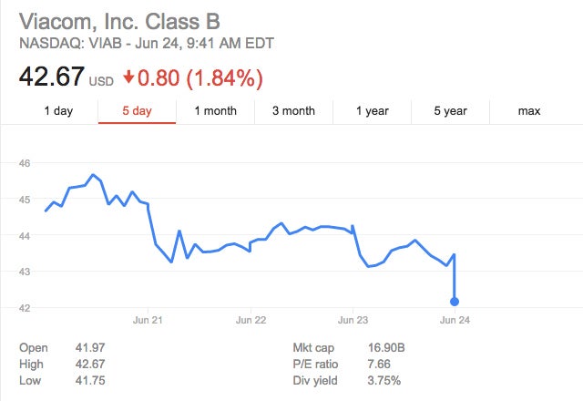Click the NASDAQ: VIAB ticker line
Viewport: 583px width, 401px height.
coord(147,43)
